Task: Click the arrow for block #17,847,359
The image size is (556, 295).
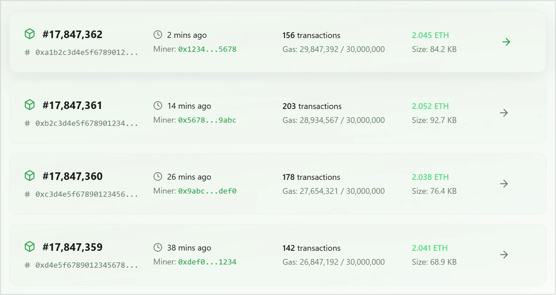Action: click(x=504, y=255)
